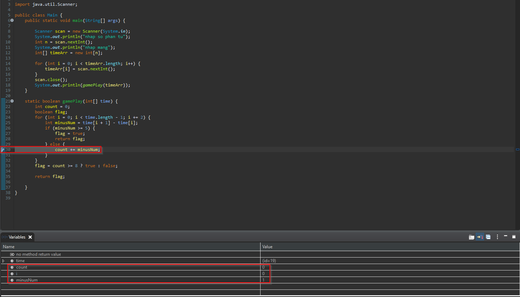This screenshot has height=297, width=520.
Task: Toggle code folding of main method at line 6
Action: 12,20
